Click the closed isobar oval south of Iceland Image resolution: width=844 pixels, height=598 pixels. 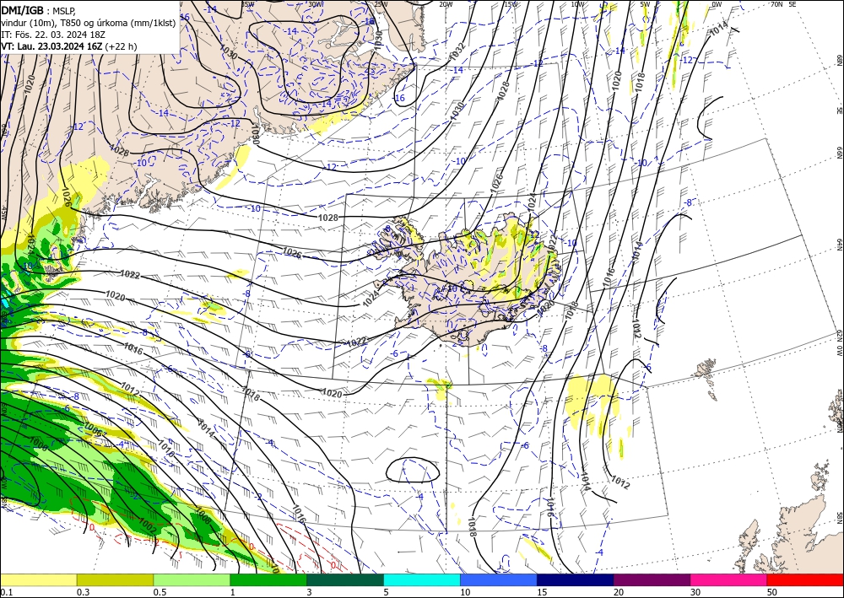pyautogui.click(x=413, y=470)
